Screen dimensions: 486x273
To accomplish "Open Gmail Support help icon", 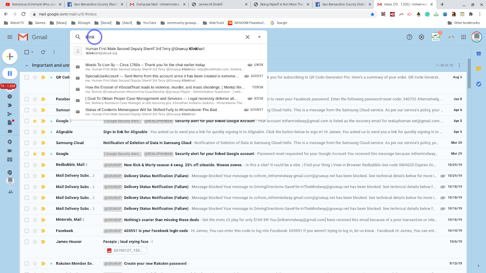I will [409, 37].
